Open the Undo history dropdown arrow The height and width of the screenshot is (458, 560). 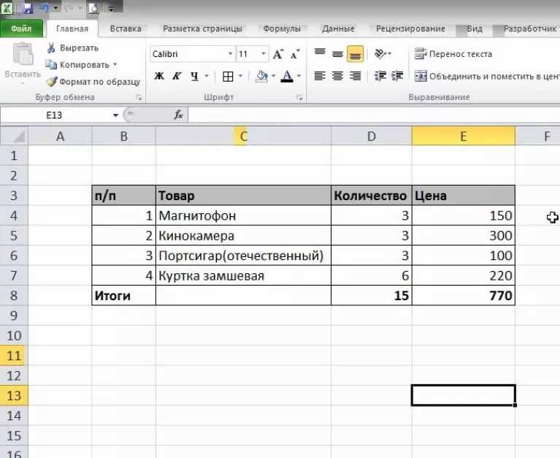point(55,8)
